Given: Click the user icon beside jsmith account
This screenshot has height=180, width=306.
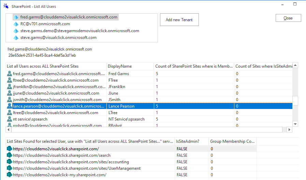Looking at the screenshot, I should (x=10, y=100).
